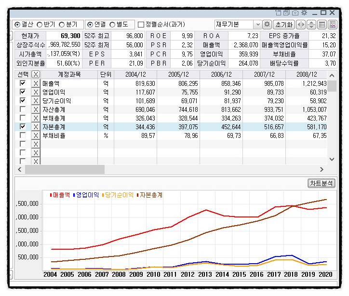
Task: Click the 2020 label on chart axis
Action: (325, 274)
